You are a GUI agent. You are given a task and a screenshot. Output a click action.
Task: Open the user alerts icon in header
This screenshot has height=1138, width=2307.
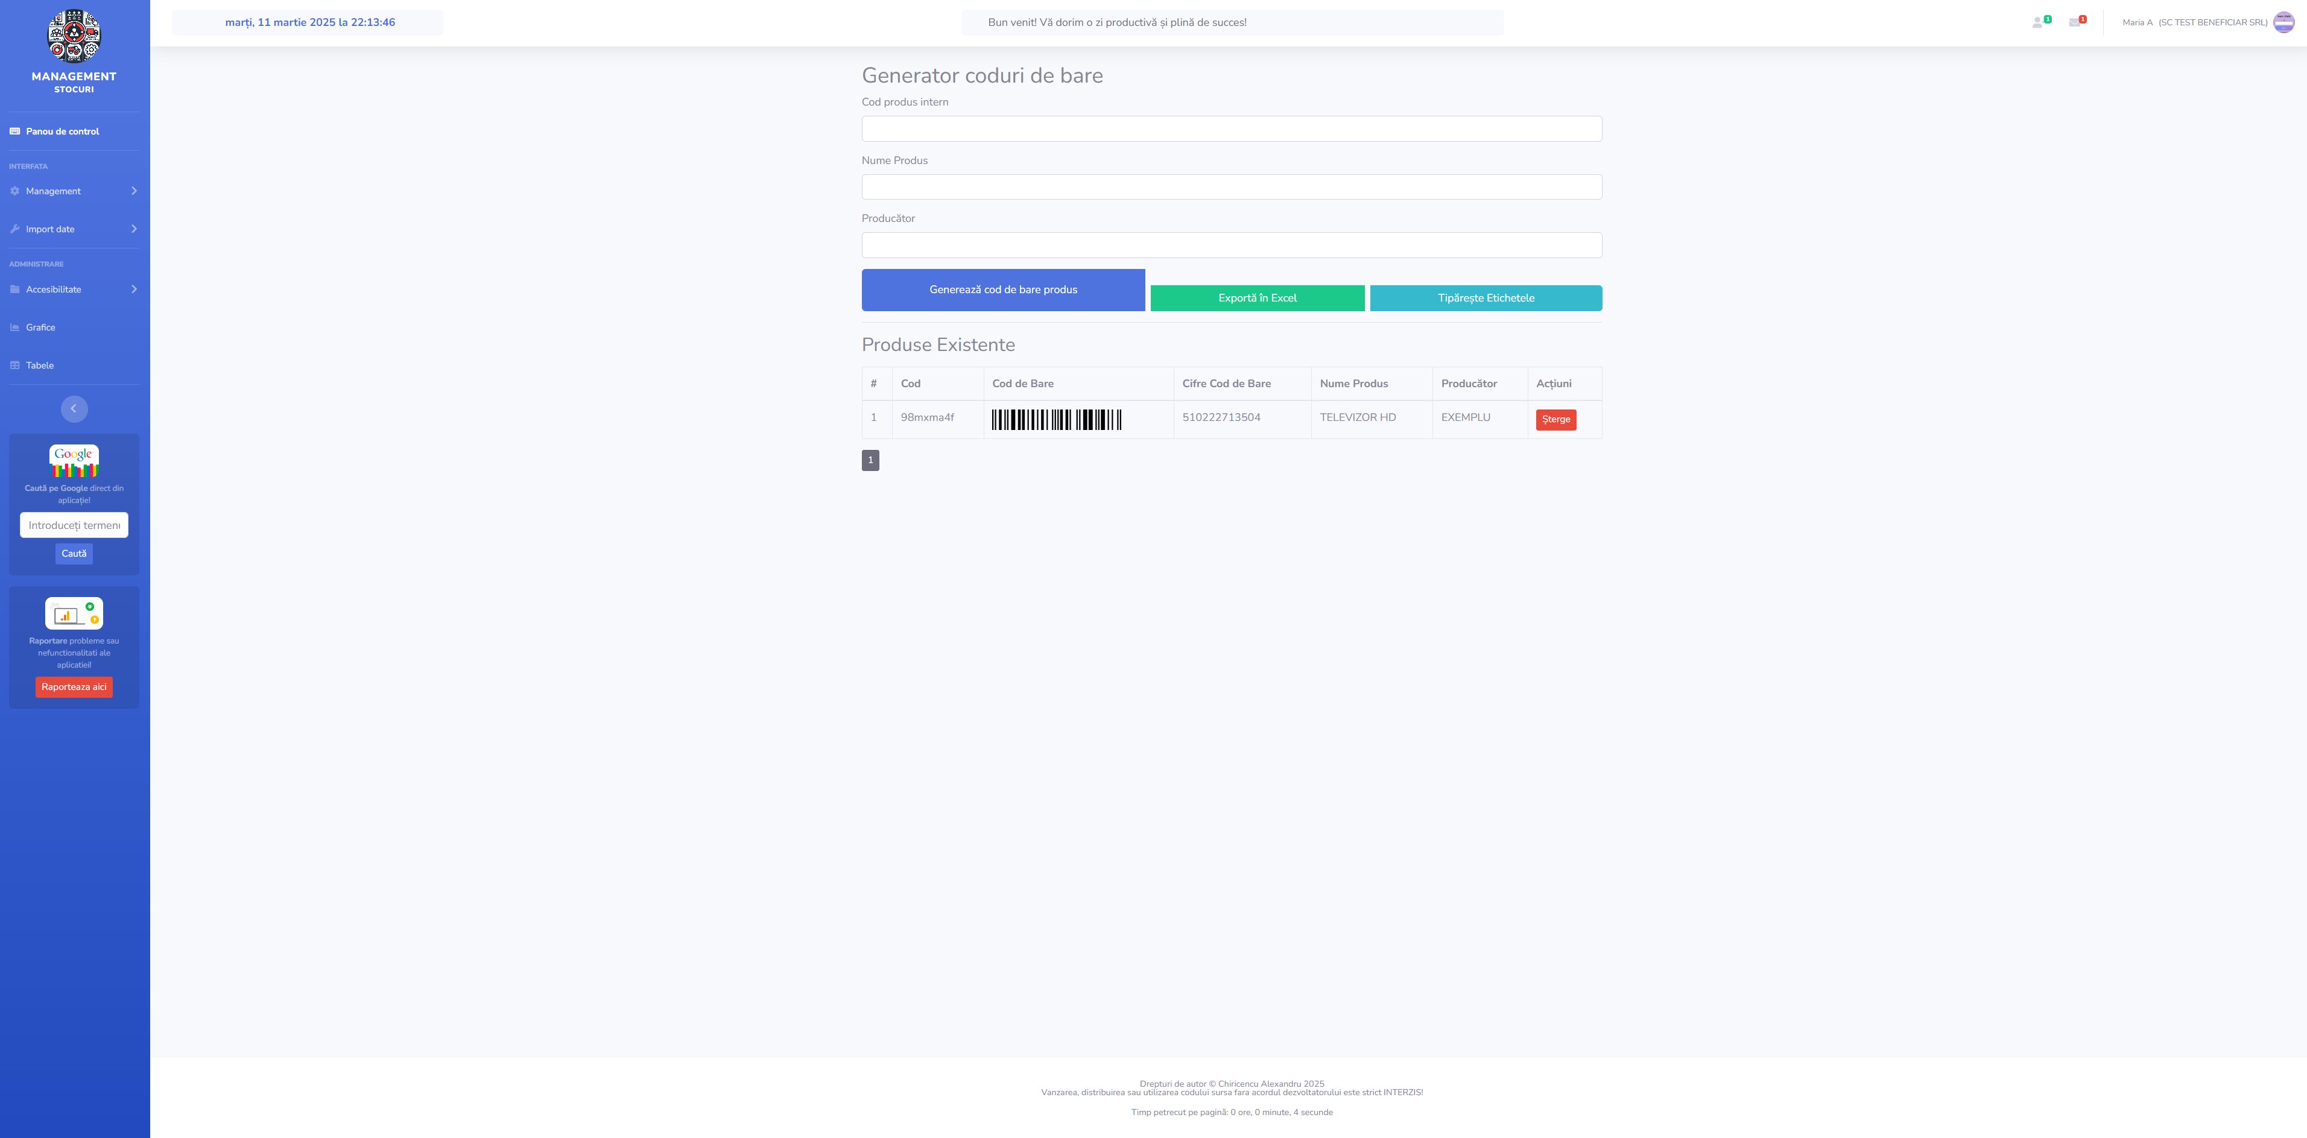point(2037,22)
